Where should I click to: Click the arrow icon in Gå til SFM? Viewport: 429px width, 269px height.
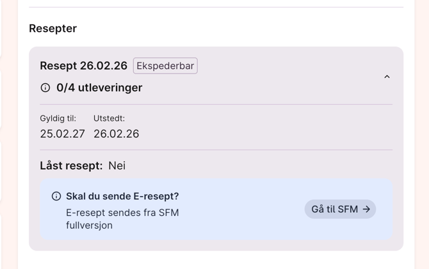point(366,209)
